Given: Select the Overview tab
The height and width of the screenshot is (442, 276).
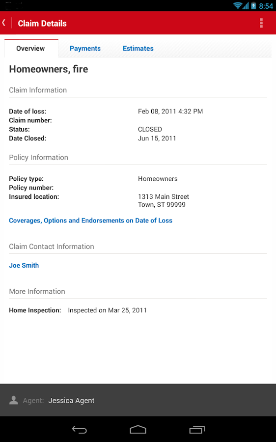Looking at the screenshot, I should click(31, 49).
